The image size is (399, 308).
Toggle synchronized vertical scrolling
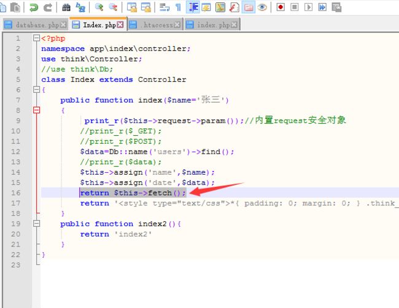pos(132,7)
